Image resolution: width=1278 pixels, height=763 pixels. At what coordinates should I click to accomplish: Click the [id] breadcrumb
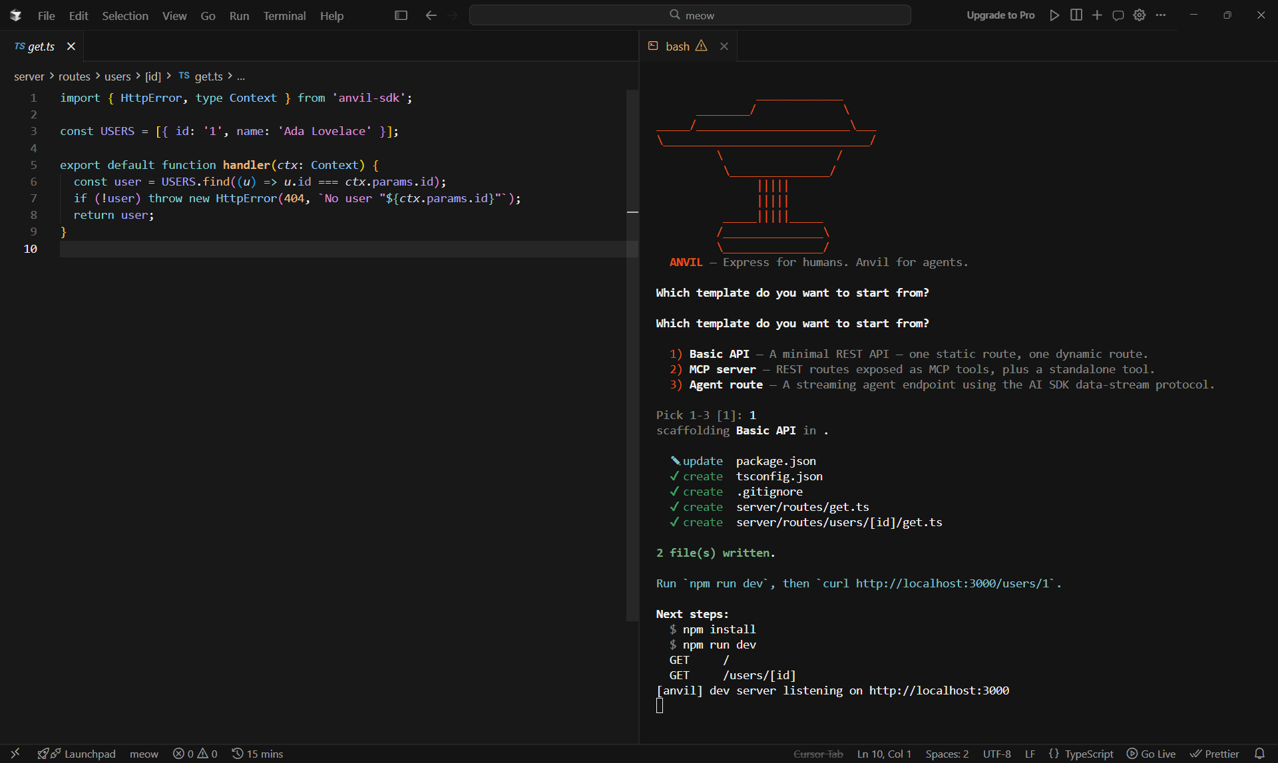tap(153, 76)
